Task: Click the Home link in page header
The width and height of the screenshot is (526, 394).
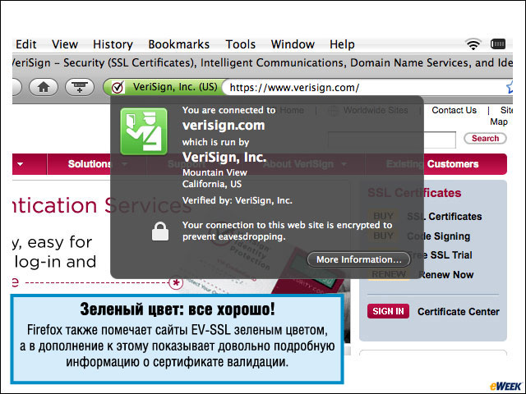Action: [292, 110]
